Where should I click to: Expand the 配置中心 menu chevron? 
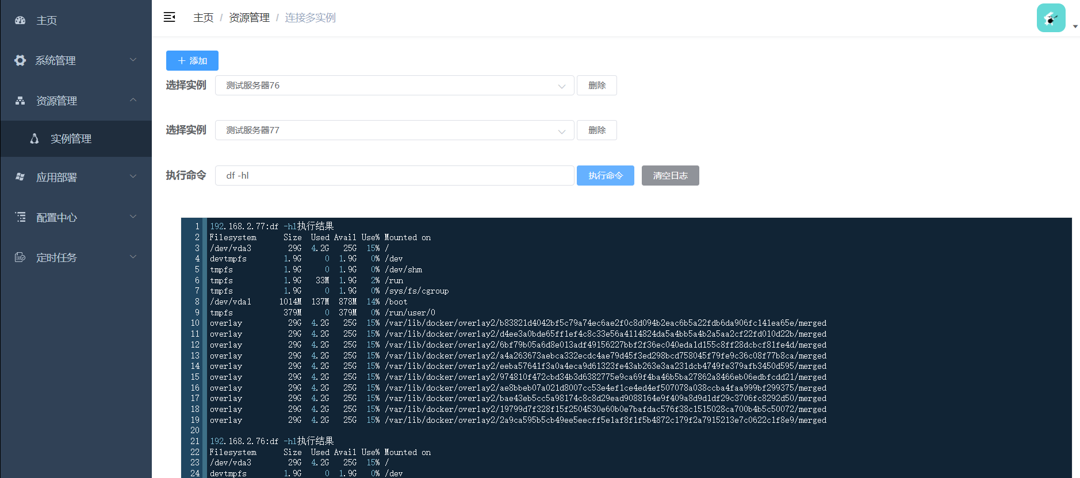click(x=133, y=217)
